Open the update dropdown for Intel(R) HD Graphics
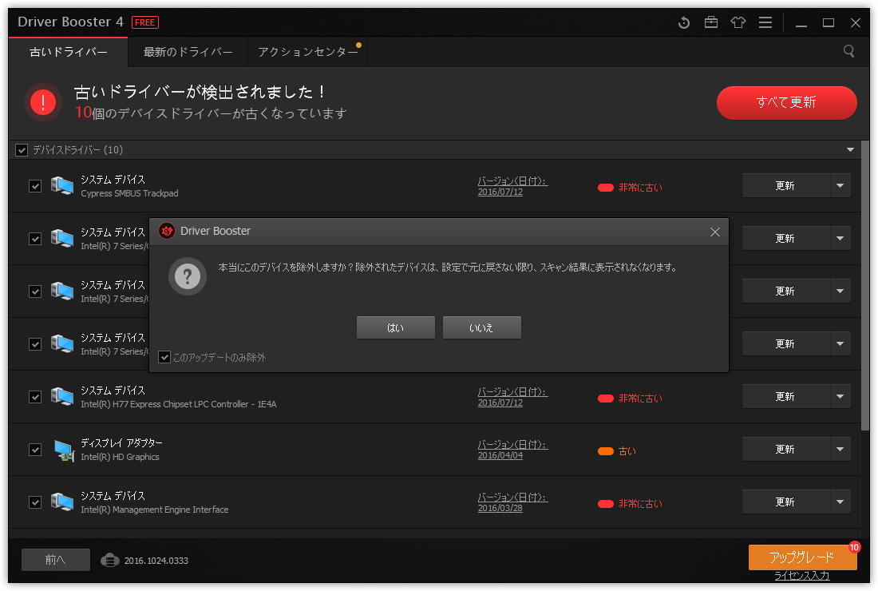Image resolution: width=878 pixels, height=591 pixels. (x=840, y=449)
